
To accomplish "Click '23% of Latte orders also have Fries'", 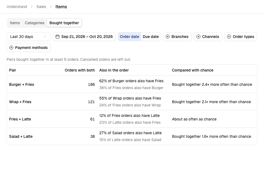I will tap(130, 123).
